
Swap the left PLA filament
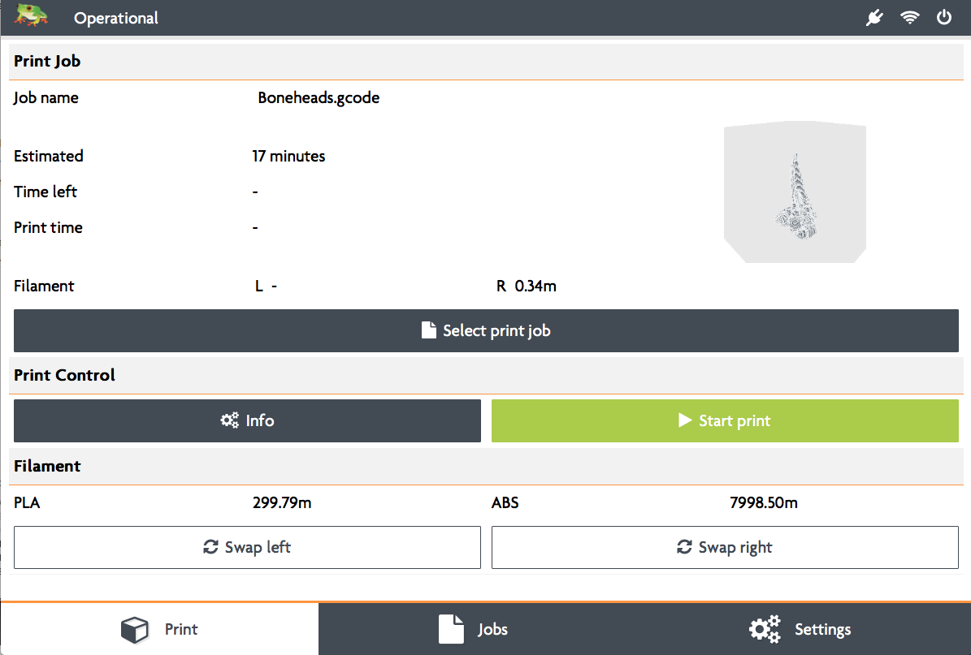pyautogui.click(x=247, y=547)
